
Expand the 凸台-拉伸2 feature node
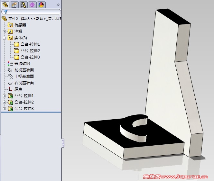point(4,102)
